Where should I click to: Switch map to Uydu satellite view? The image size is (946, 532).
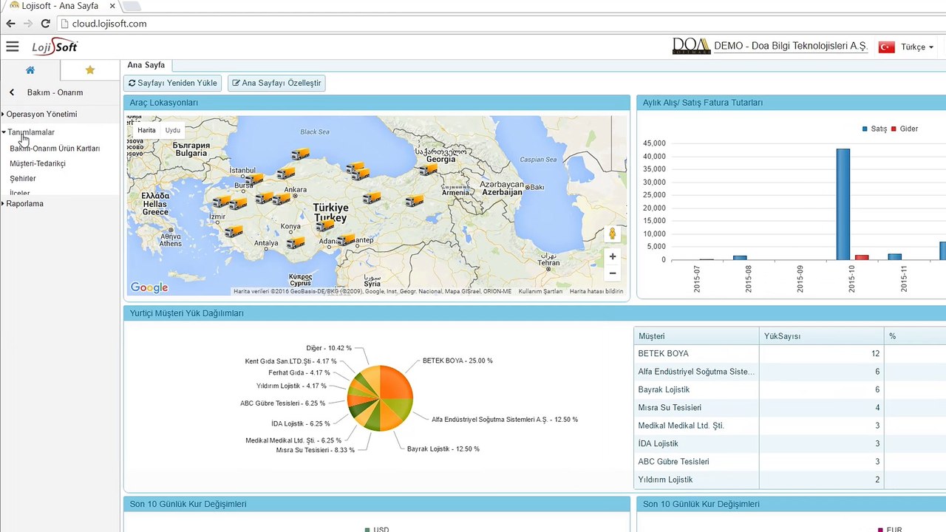pos(172,130)
